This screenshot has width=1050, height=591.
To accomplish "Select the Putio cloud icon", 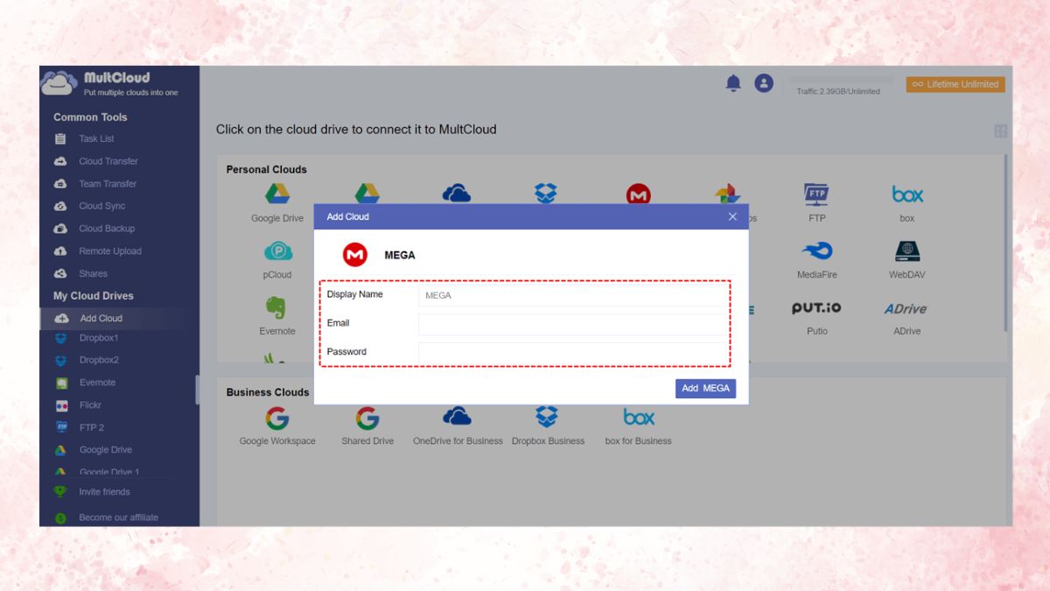I will coord(816,308).
